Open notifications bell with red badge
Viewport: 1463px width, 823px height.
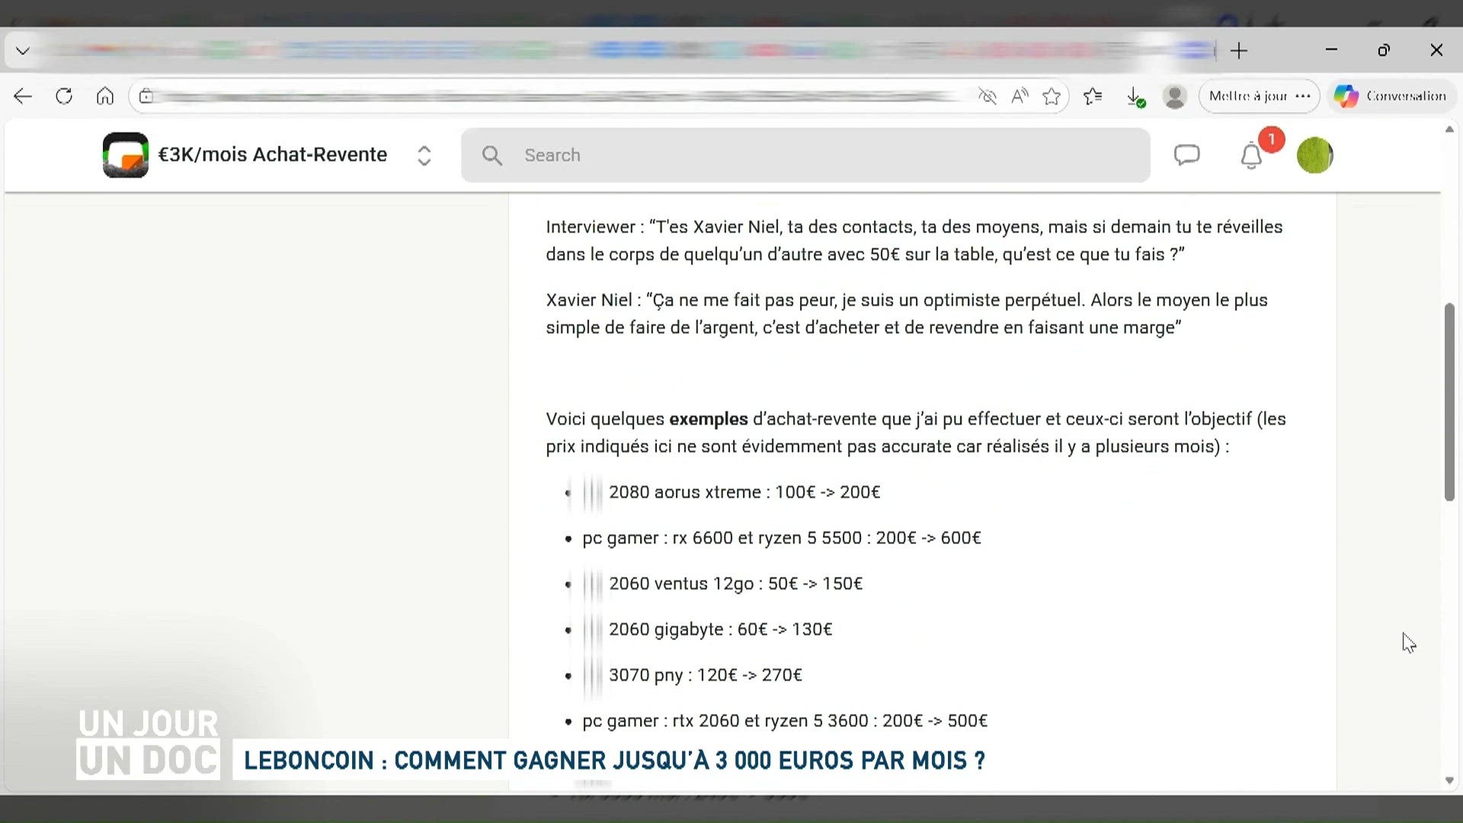pyautogui.click(x=1252, y=155)
